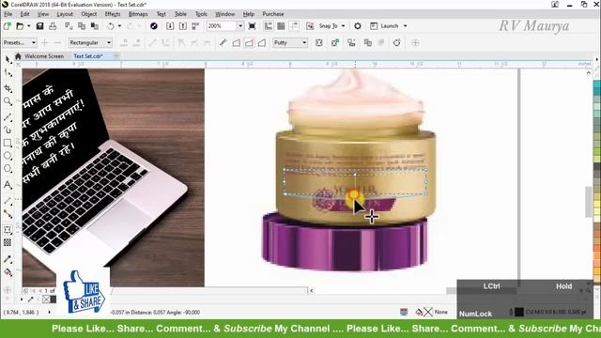
Task: Open the Undo history dropdown arrow
Action: click(x=119, y=26)
